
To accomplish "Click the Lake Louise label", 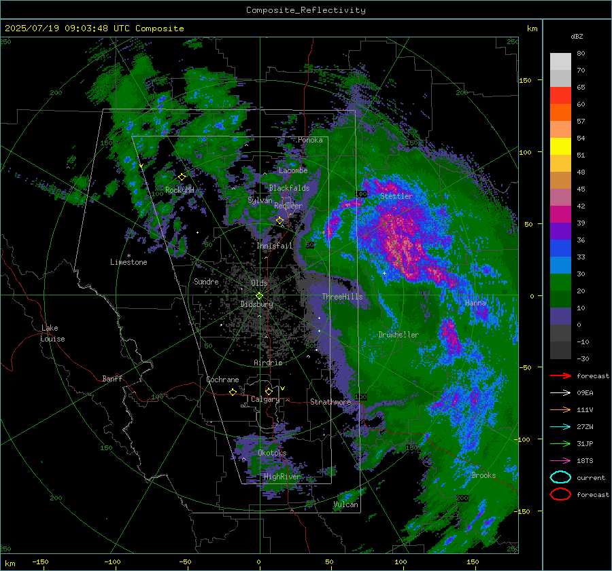I will 52,333.
